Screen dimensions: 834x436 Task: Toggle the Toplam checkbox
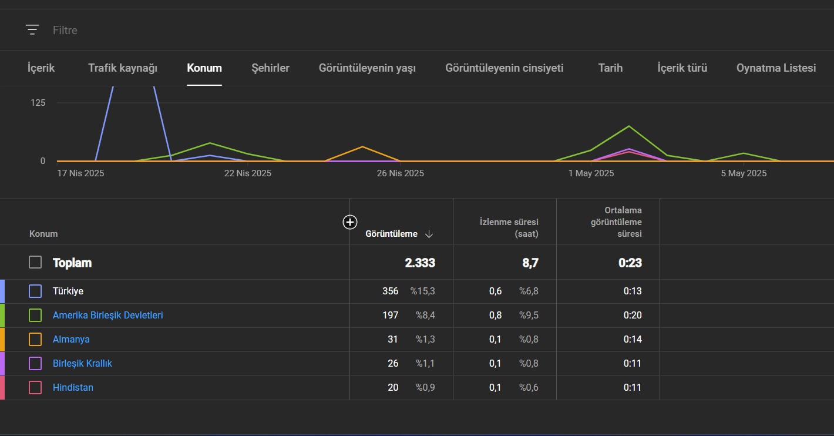(x=35, y=262)
